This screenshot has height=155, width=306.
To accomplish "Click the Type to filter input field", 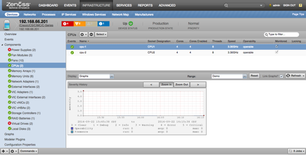I will [282, 34].
